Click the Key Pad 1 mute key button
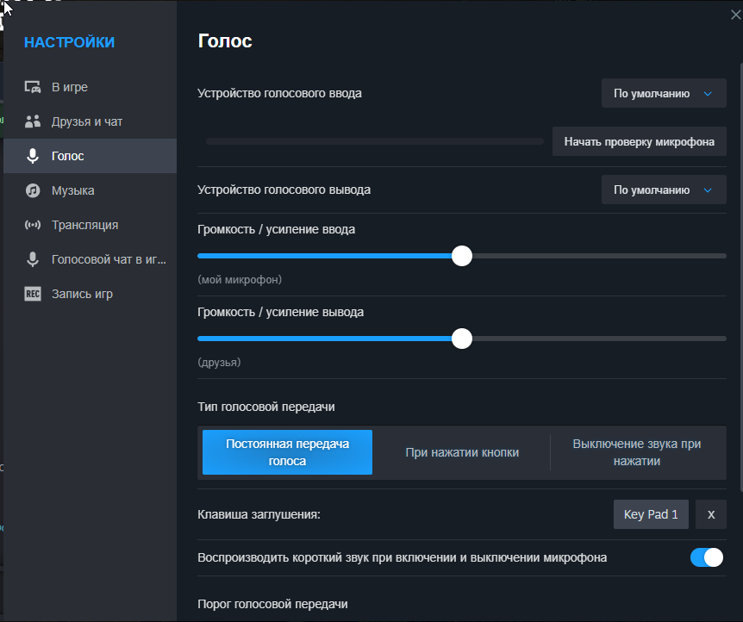 (651, 514)
